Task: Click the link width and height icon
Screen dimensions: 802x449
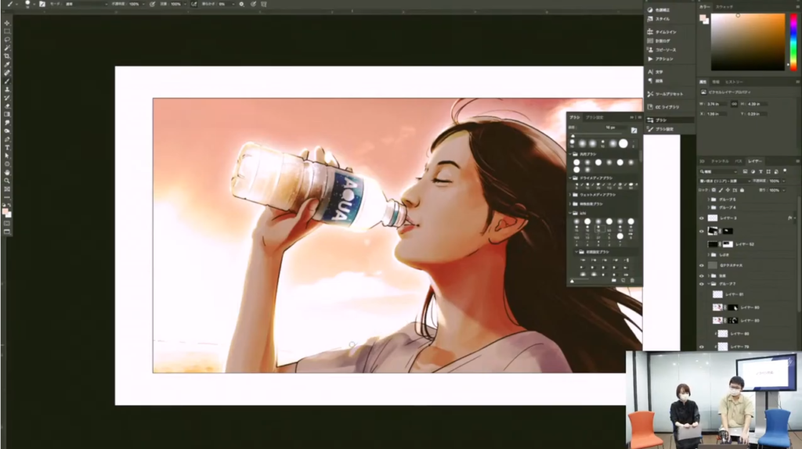Action: pyautogui.click(x=734, y=104)
